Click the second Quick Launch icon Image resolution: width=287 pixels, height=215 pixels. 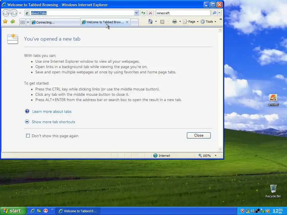(39, 211)
